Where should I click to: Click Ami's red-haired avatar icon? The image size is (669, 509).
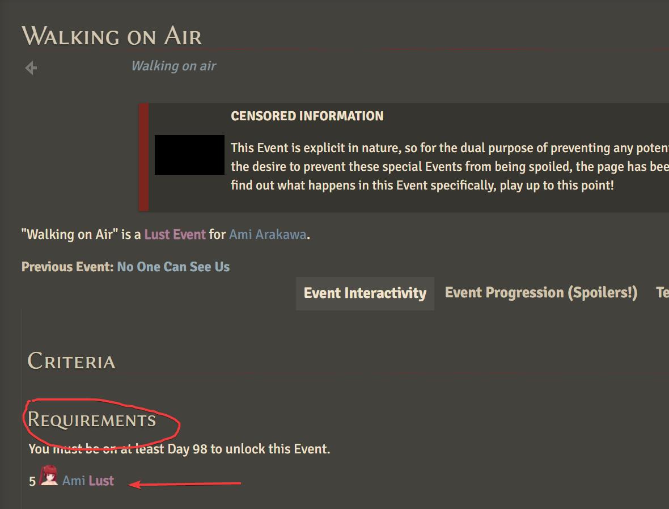(49, 476)
